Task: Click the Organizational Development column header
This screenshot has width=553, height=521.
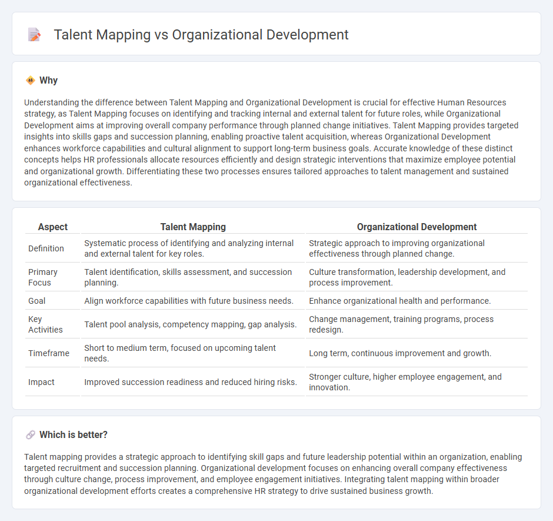Action: (417, 227)
